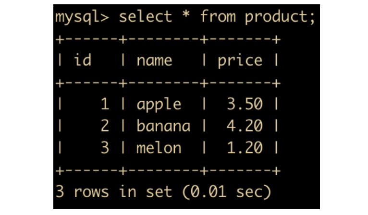Click the mysql> prompt text
Viewport: 368px width, 215px height.
(82, 18)
